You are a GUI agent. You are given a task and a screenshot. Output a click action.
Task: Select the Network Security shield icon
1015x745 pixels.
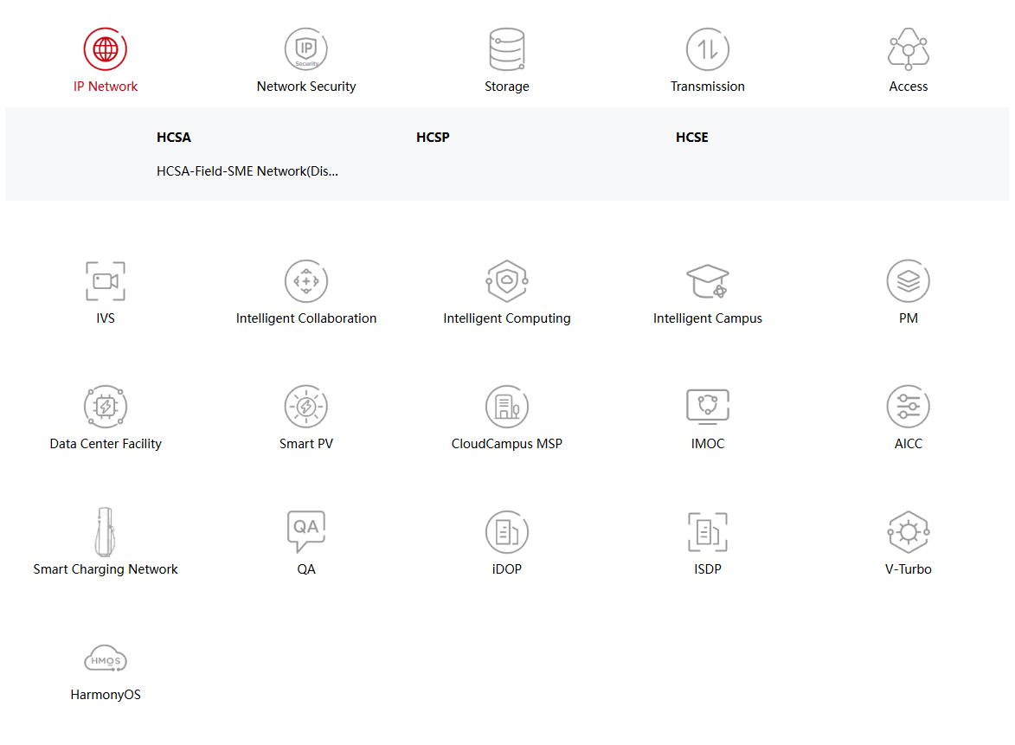(306, 49)
